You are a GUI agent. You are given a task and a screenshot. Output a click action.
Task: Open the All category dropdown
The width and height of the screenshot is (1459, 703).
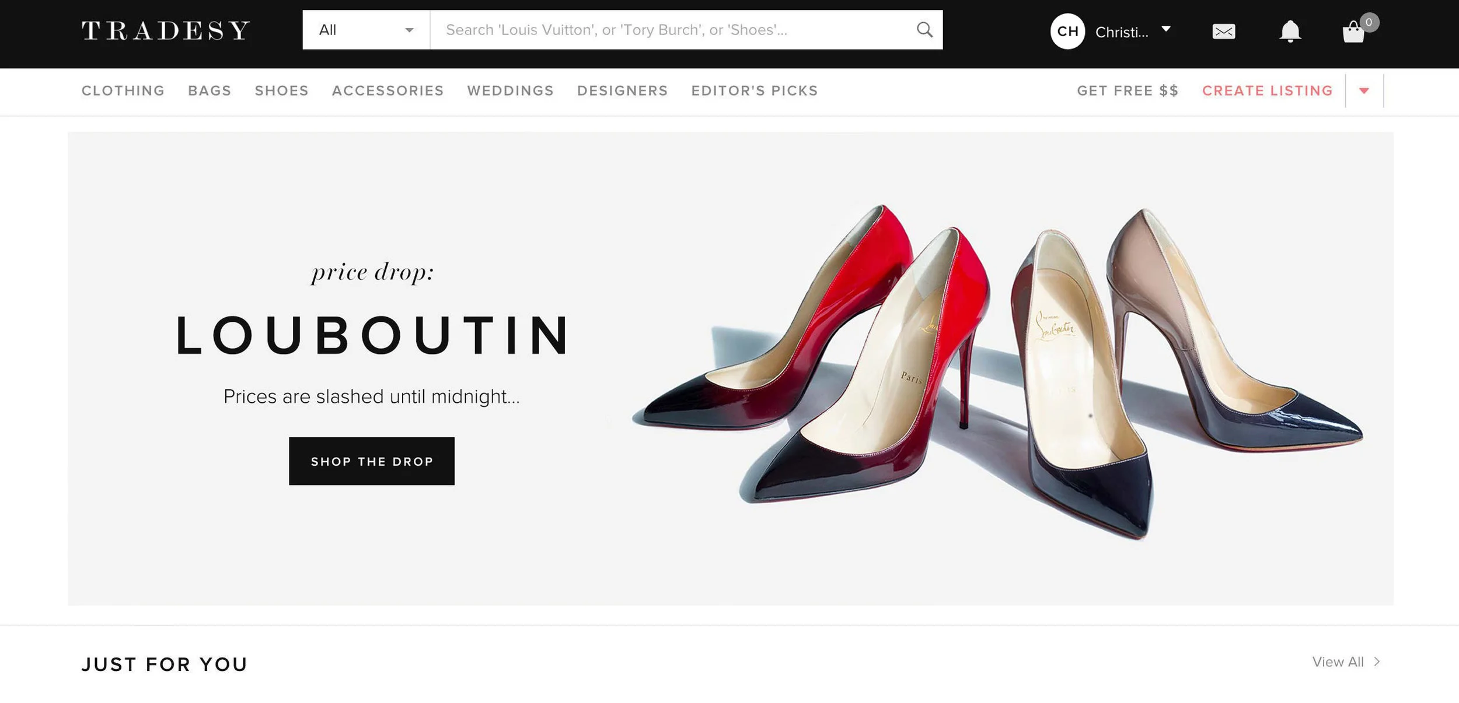(366, 30)
